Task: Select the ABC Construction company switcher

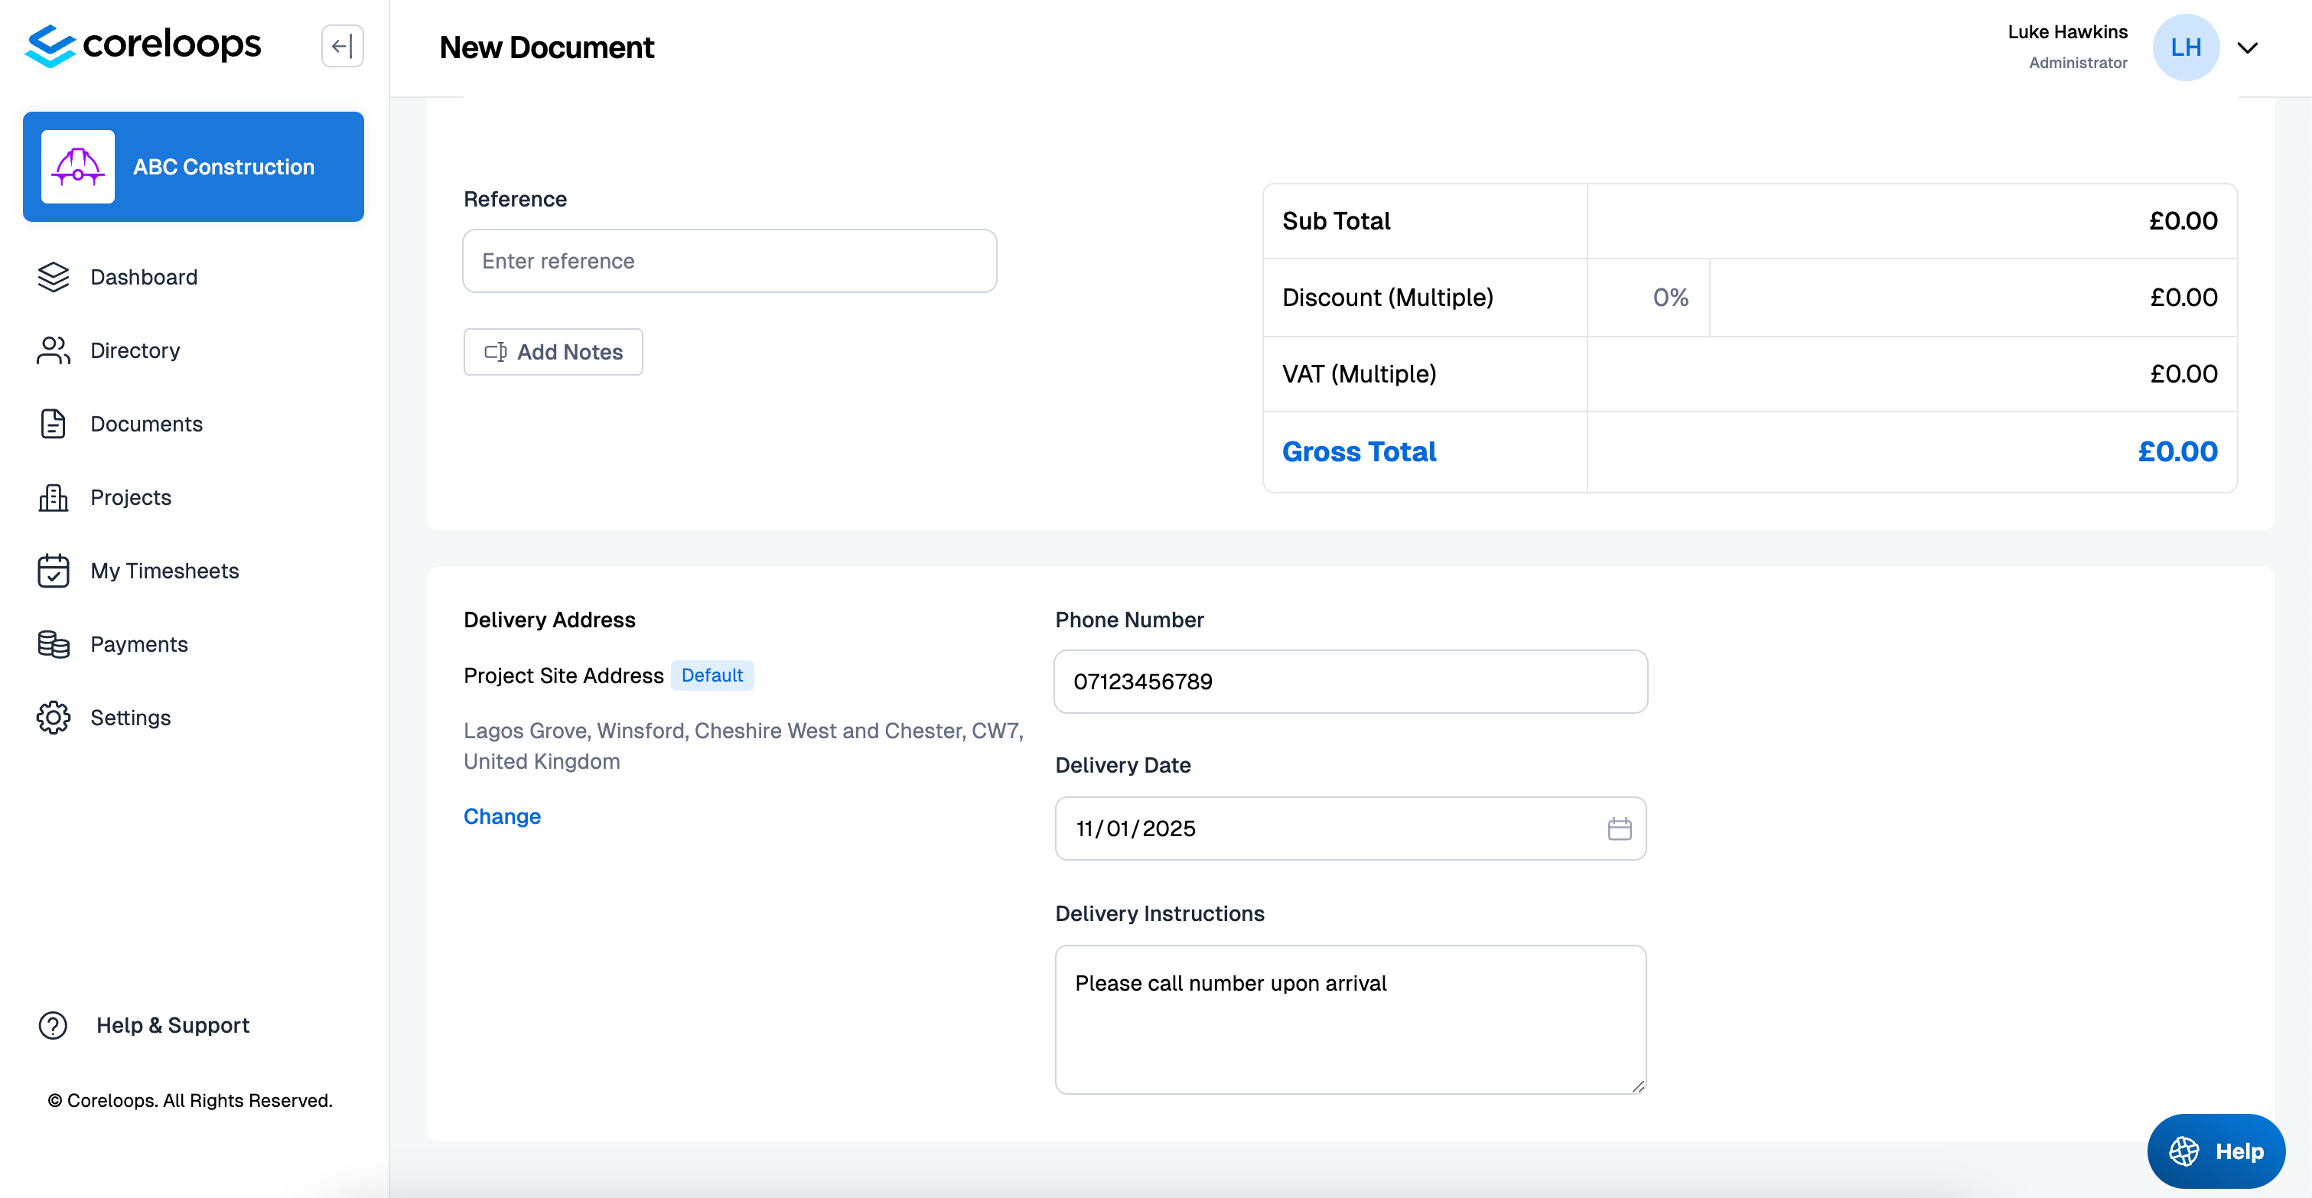Action: [x=193, y=167]
